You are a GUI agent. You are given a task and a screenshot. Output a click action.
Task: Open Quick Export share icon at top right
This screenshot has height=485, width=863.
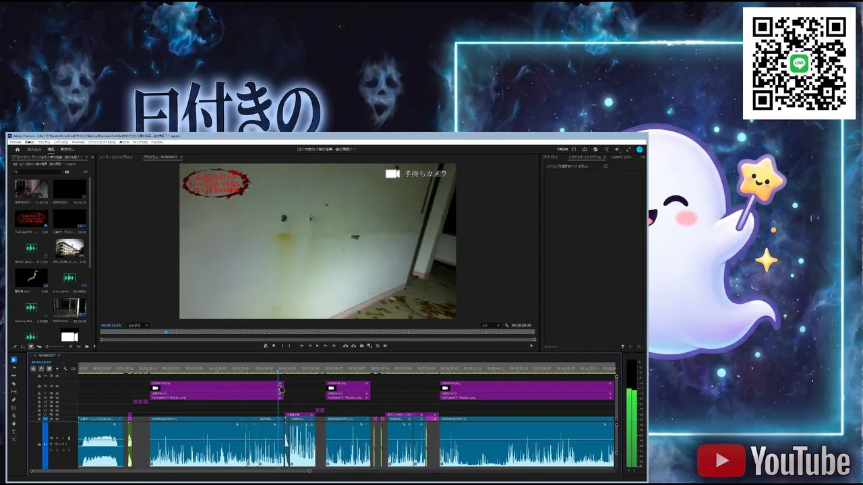(585, 149)
